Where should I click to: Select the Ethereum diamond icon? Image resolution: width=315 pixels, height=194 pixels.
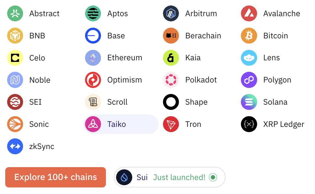pos(93,58)
